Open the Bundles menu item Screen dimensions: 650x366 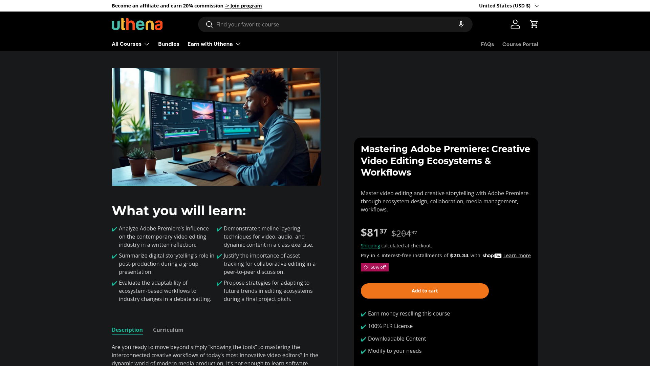pyautogui.click(x=169, y=44)
